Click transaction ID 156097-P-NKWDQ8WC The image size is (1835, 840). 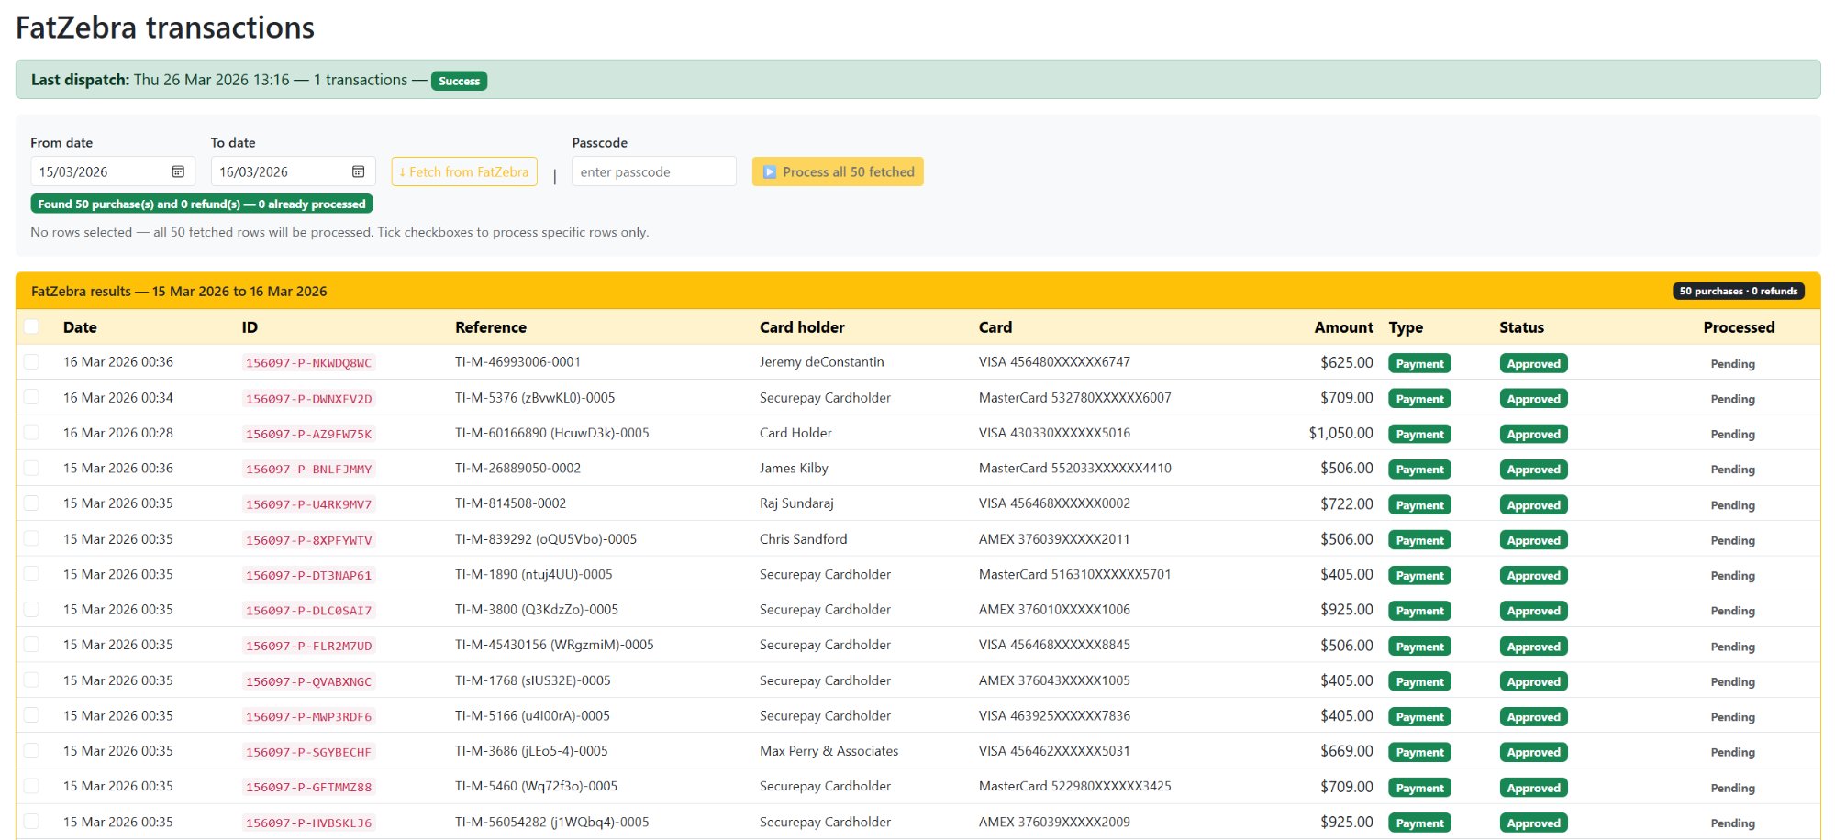(308, 363)
